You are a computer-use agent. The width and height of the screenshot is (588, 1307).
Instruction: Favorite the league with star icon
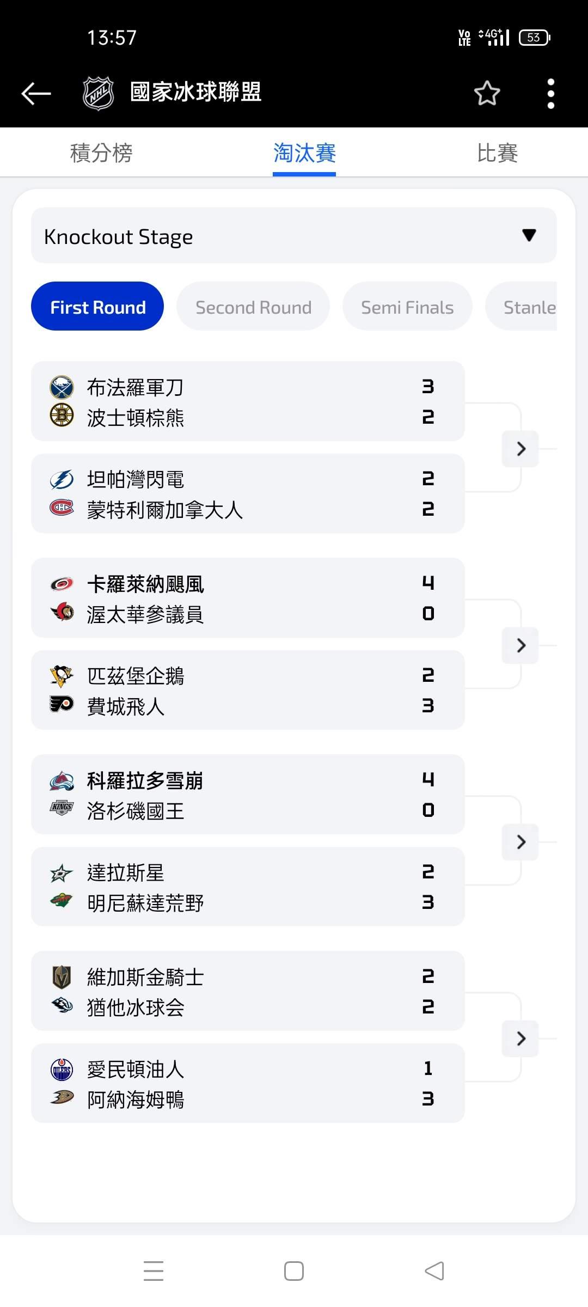pyautogui.click(x=487, y=93)
